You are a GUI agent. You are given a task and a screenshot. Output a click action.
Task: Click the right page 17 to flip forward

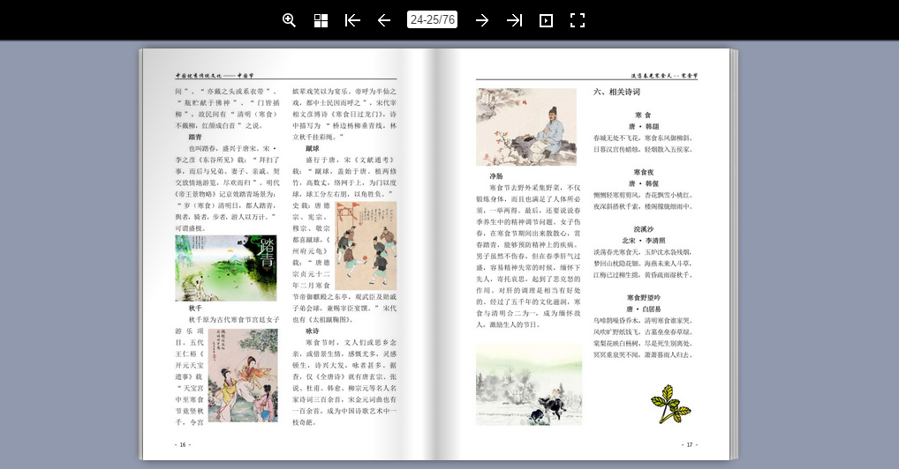tap(583, 254)
